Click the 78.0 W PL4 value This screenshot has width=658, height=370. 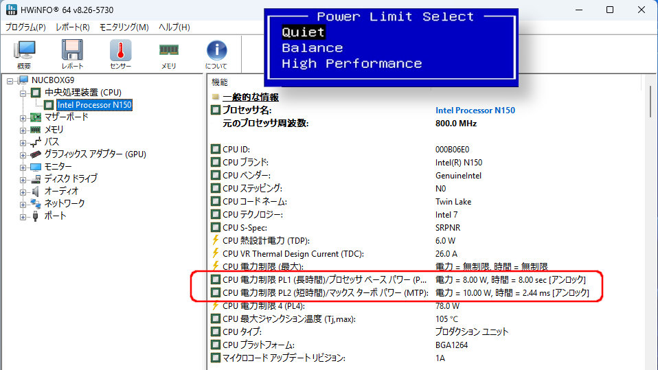[x=447, y=306]
